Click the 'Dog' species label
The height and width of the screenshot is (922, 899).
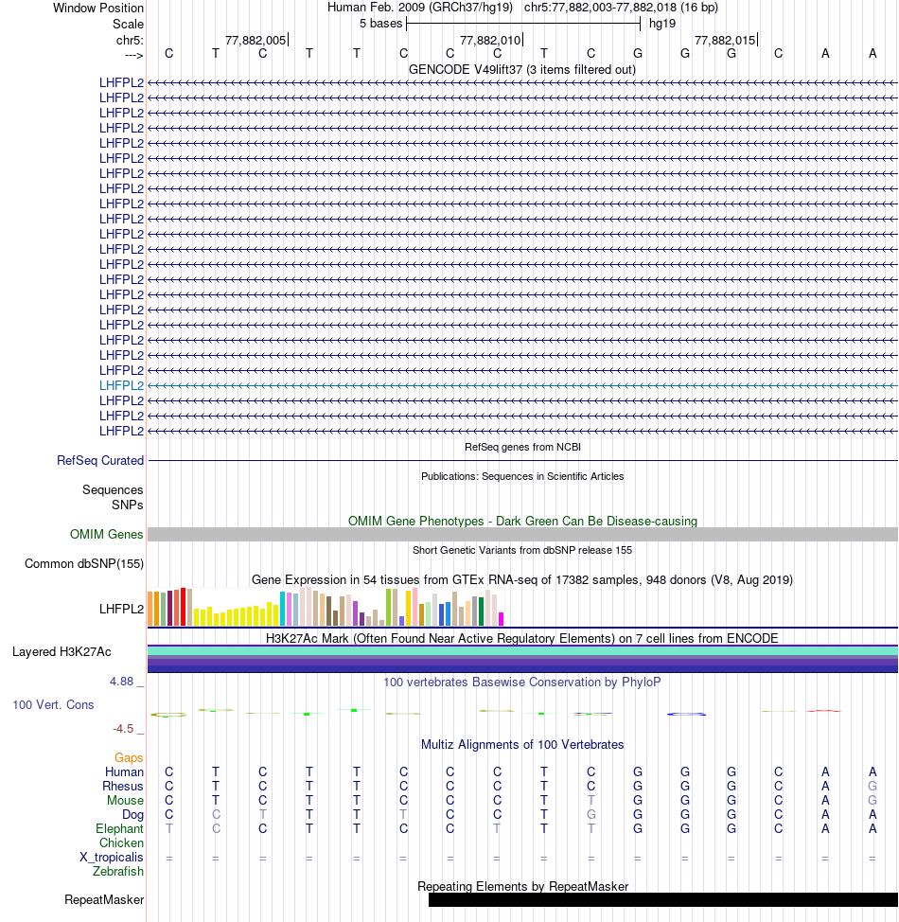coord(132,814)
